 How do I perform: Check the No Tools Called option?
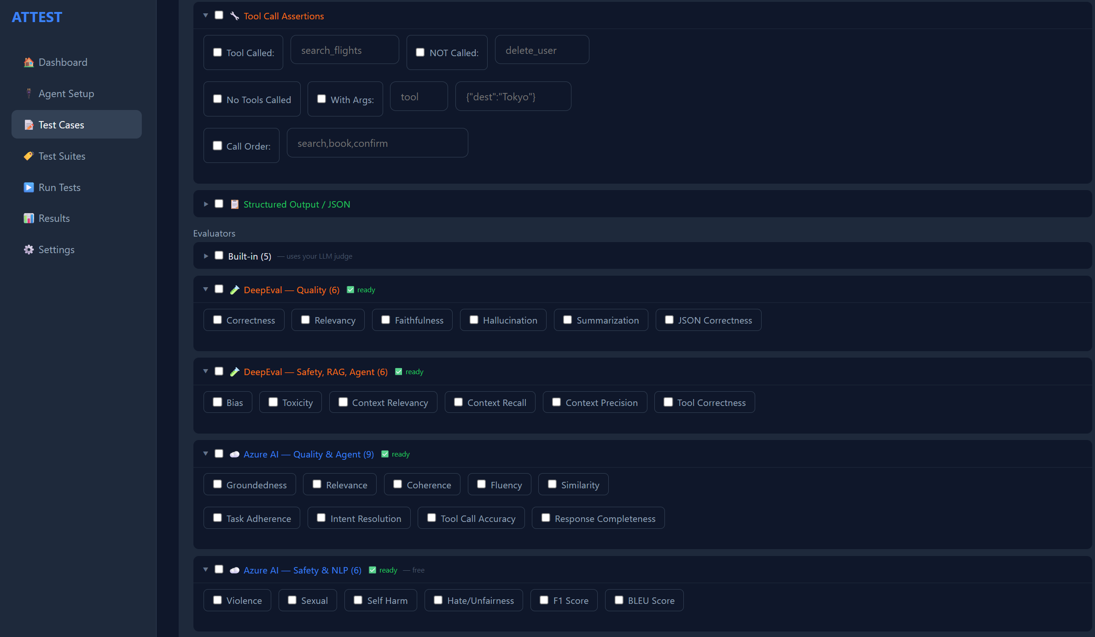click(217, 99)
